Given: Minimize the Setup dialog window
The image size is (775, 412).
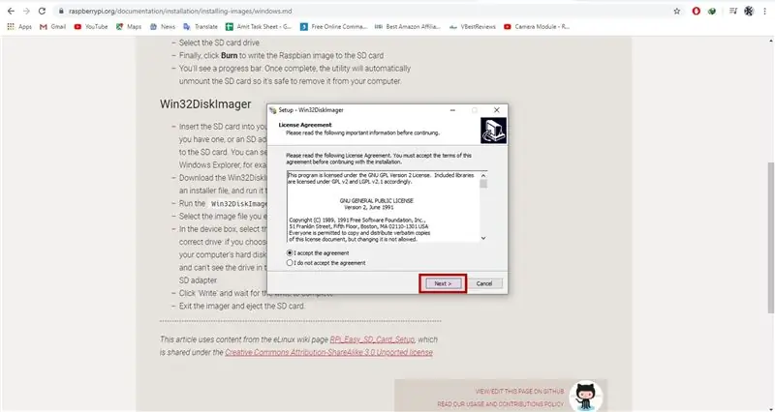Looking at the screenshot, I should (452, 110).
